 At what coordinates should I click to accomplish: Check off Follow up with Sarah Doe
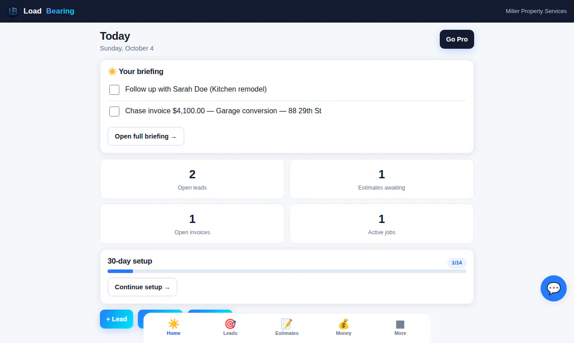click(x=114, y=90)
